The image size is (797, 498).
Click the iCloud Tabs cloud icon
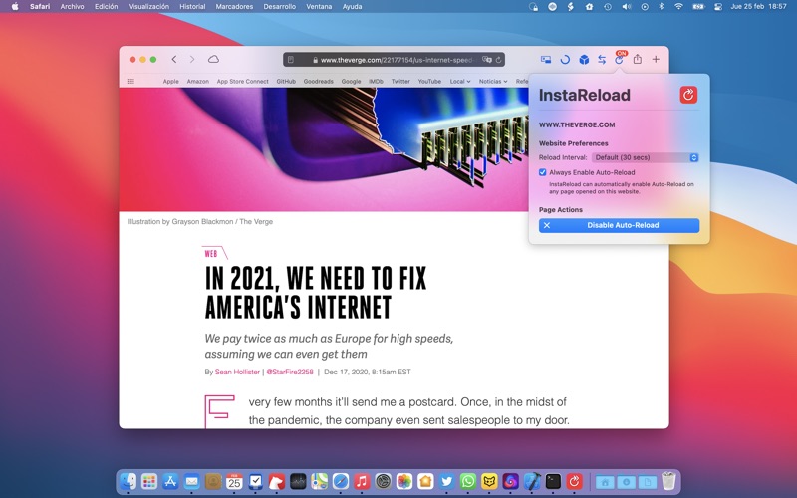coord(213,59)
